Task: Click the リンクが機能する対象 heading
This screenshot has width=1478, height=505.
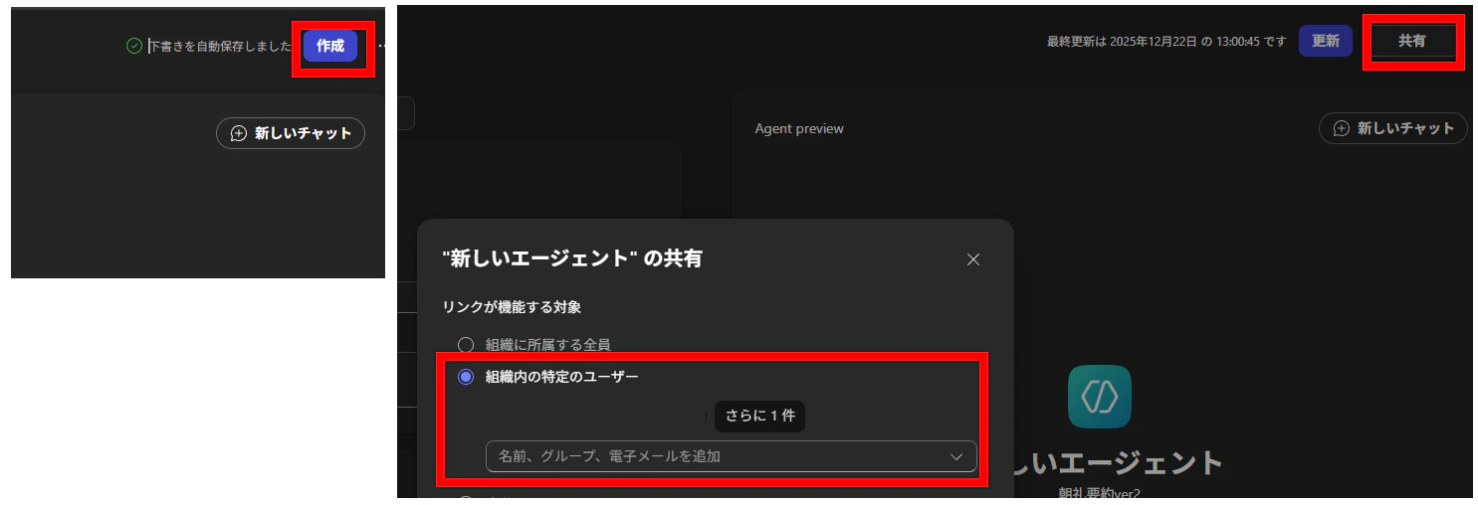Action: click(512, 308)
